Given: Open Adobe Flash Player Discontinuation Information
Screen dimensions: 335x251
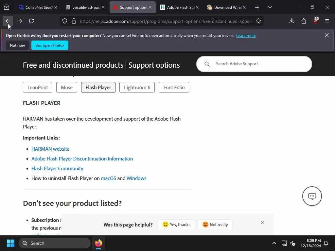Looking at the screenshot, I should [82, 159].
